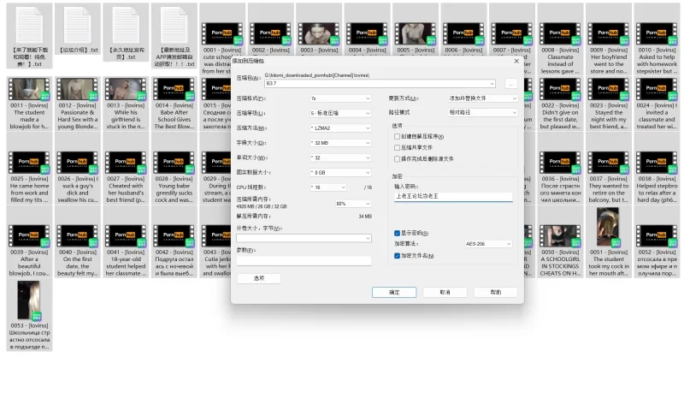Screen dimensions: 684x410
Task: Select video file 0010 thumbnail icon
Action: 657,33
